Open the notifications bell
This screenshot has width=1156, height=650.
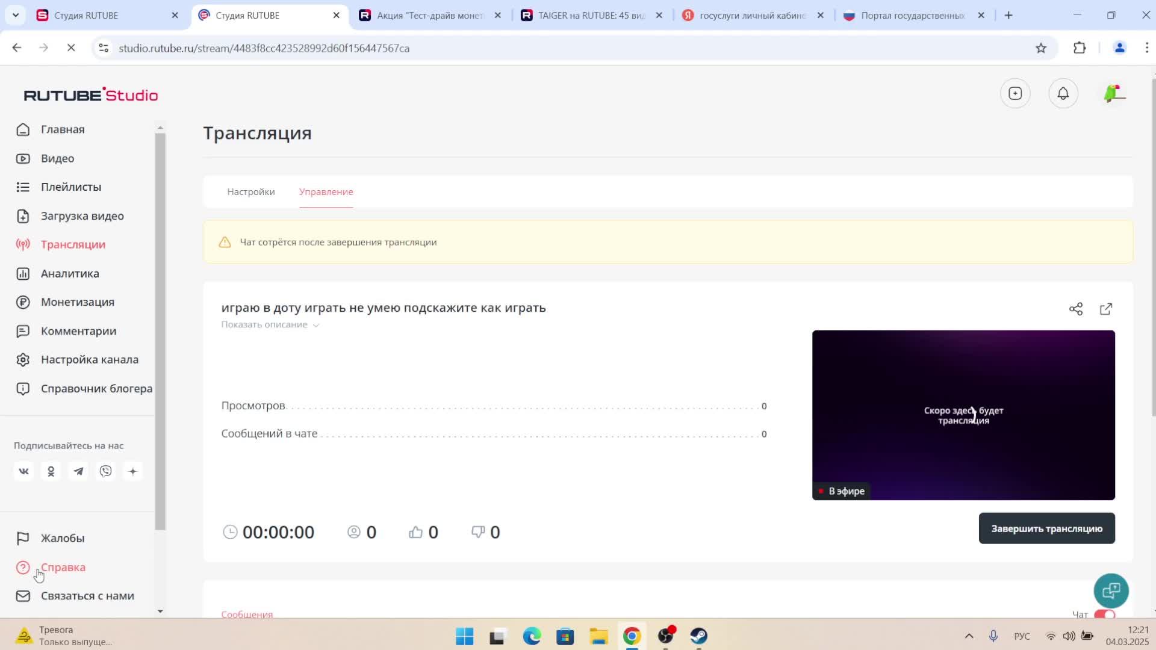click(1063, 94)
